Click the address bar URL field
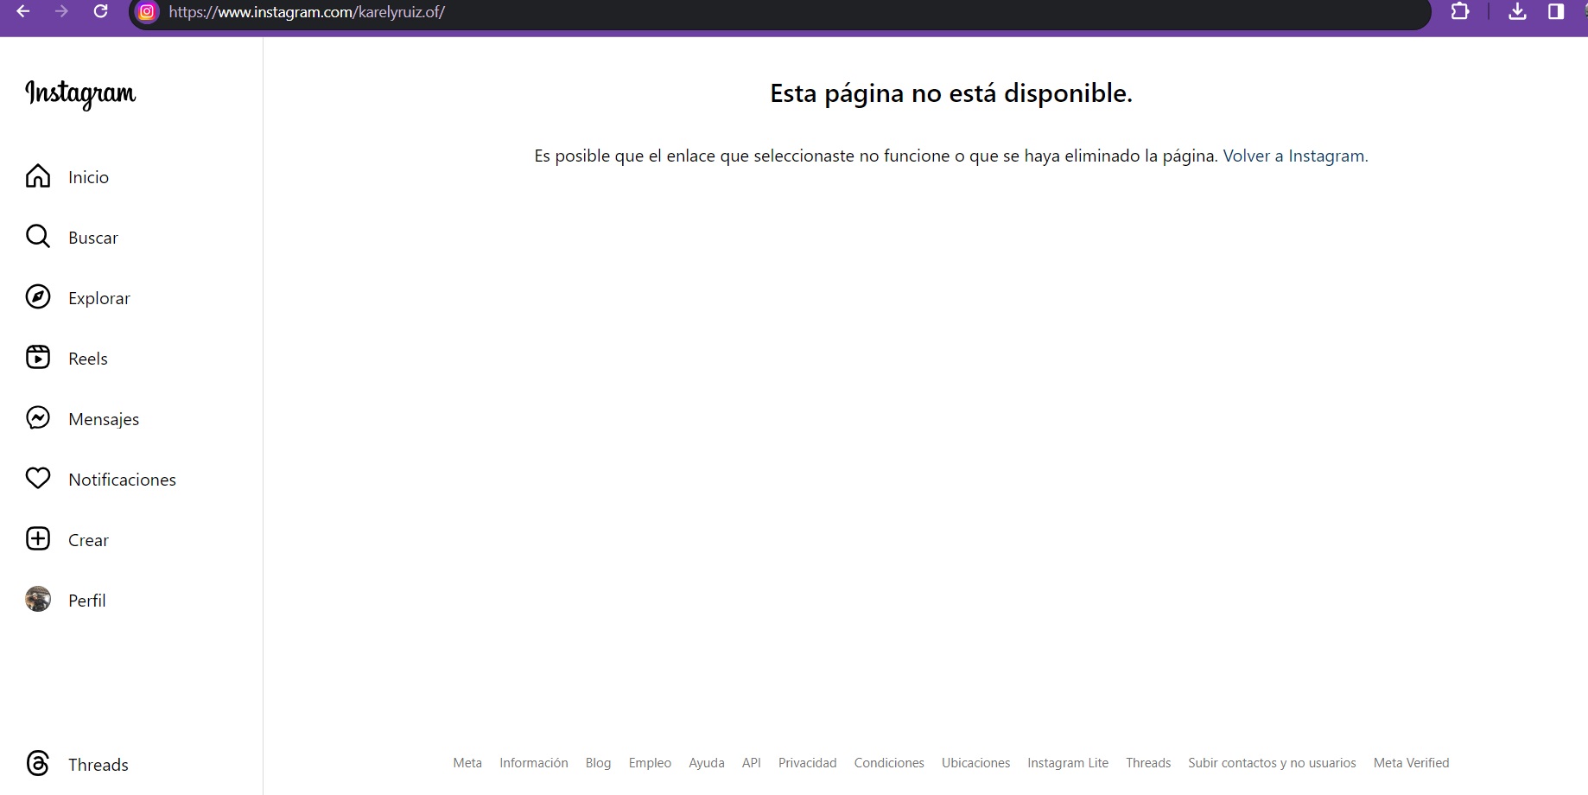The height and width of the screenshot is (795, 1588). (x=779, y=12)
